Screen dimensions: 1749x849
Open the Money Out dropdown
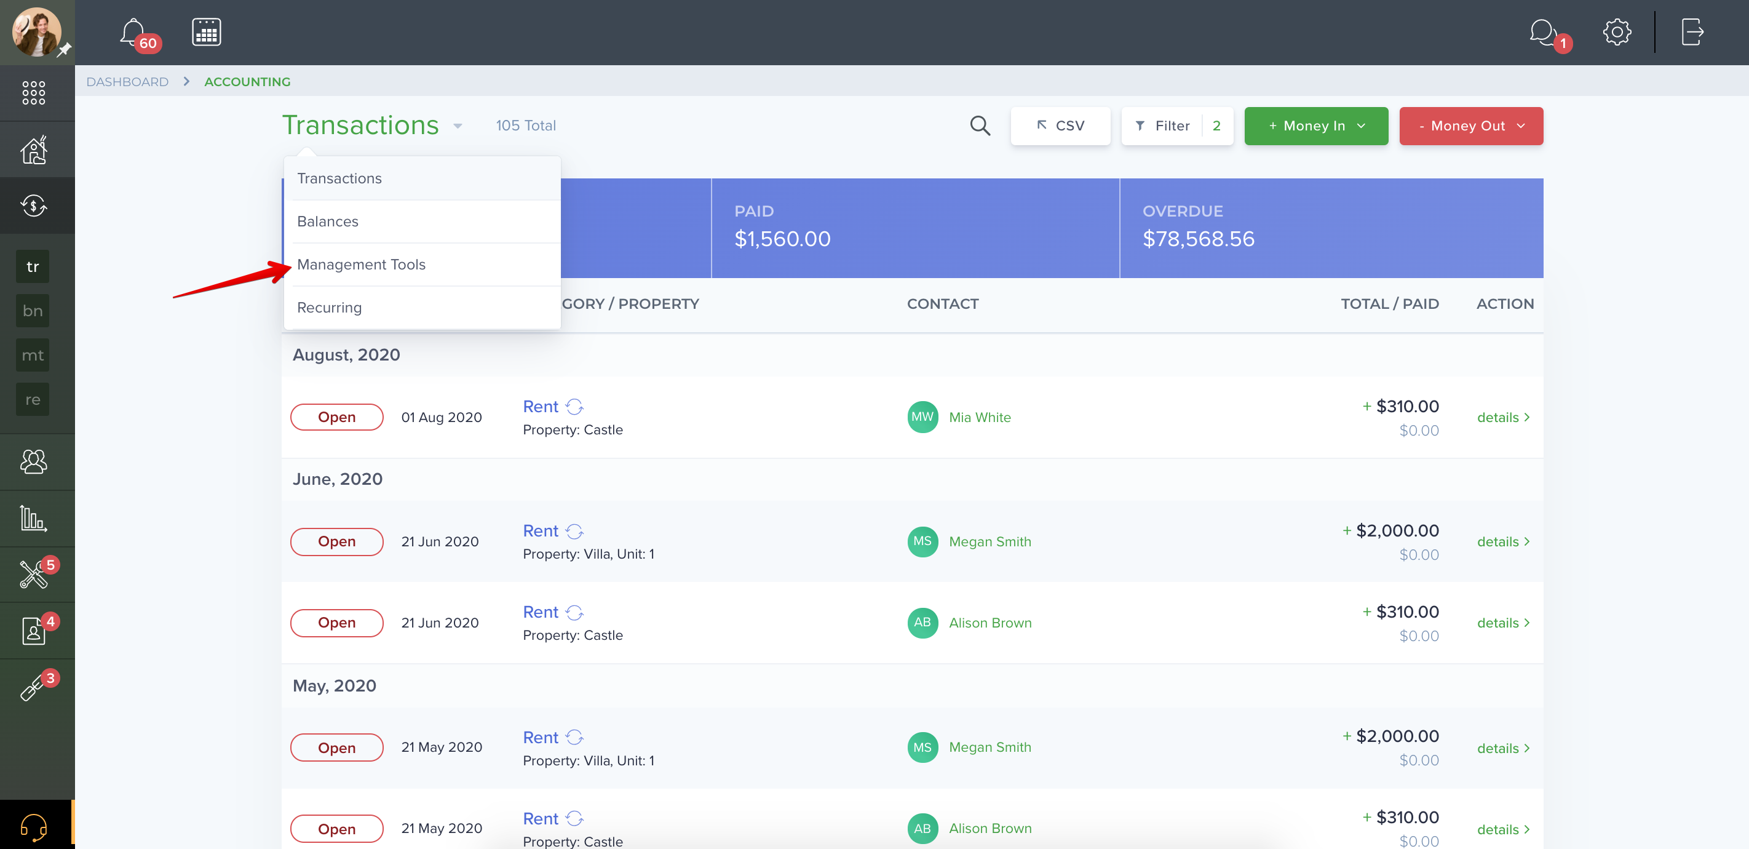click(1470, 126)
